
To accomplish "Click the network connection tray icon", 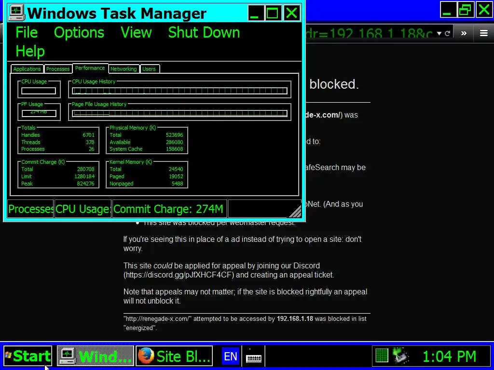I will pos(400,356).
